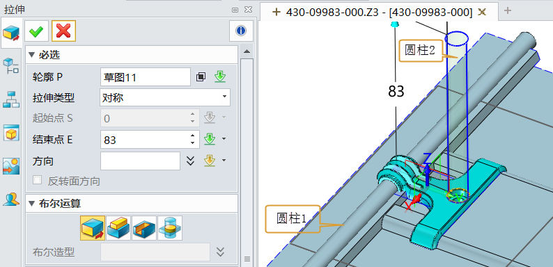Select the extrude feature sidebar tab icon
Screen dimensions: 553x267
pyautogui.click(x=11, y=33)
